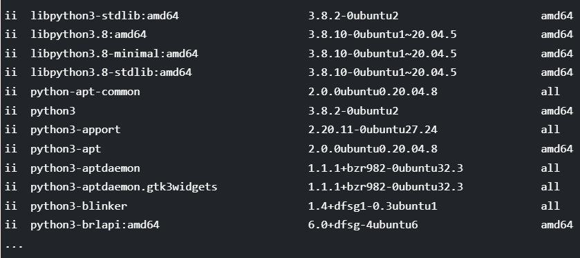Screen dimensions: 580x258
Task: Click python3-aptdaemon.gtk3widgets package name
Action: coord(124,187)
